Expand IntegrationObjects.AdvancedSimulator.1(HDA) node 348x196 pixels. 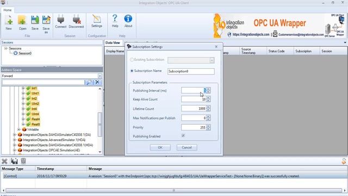click(15, 140)
